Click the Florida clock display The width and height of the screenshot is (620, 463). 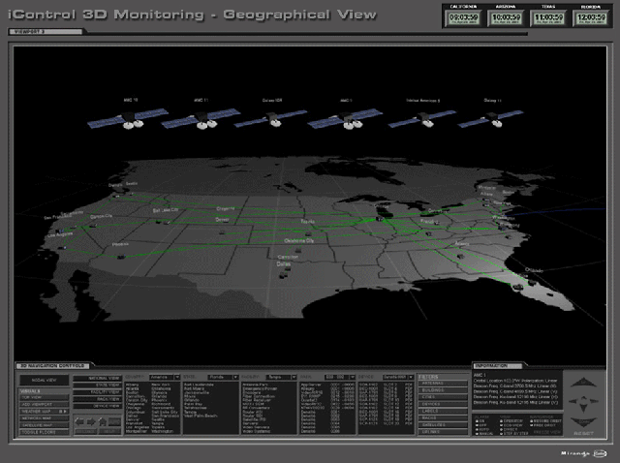coord(591,18)
